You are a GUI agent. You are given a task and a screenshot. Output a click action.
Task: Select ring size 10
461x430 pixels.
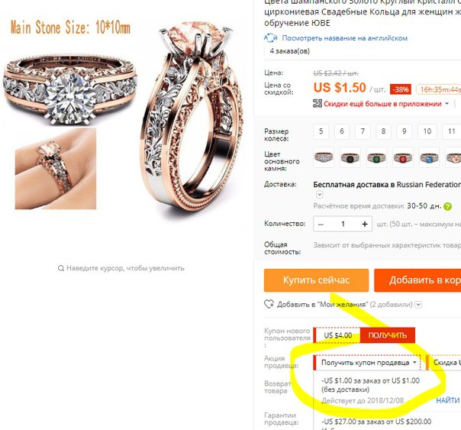tap(427, 131)
